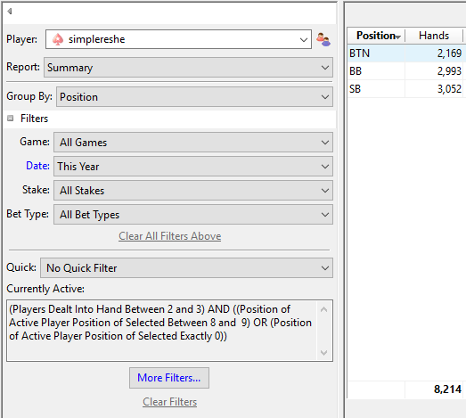The height and width of the screenshot is (418, 466).
Task: Click the Clear All Filters Above link
Action: point(169,236)
